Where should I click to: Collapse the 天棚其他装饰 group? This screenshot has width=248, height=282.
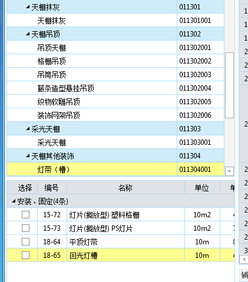pyautogui.click(x=28, y=156)
